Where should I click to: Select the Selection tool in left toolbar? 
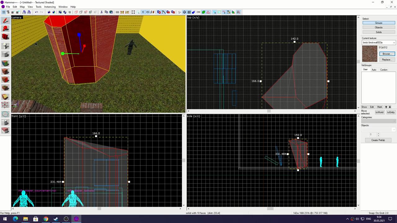[5, 20]
